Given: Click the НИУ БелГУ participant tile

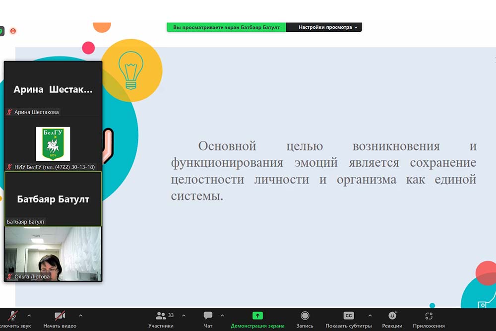Looking at the screenshot, I should pyautogui.click(x=53, y=144).
